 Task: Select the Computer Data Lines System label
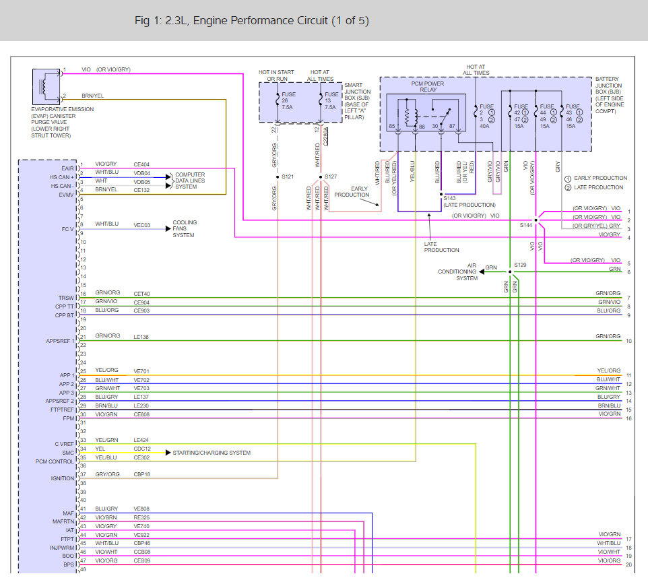tap(190, 181)
